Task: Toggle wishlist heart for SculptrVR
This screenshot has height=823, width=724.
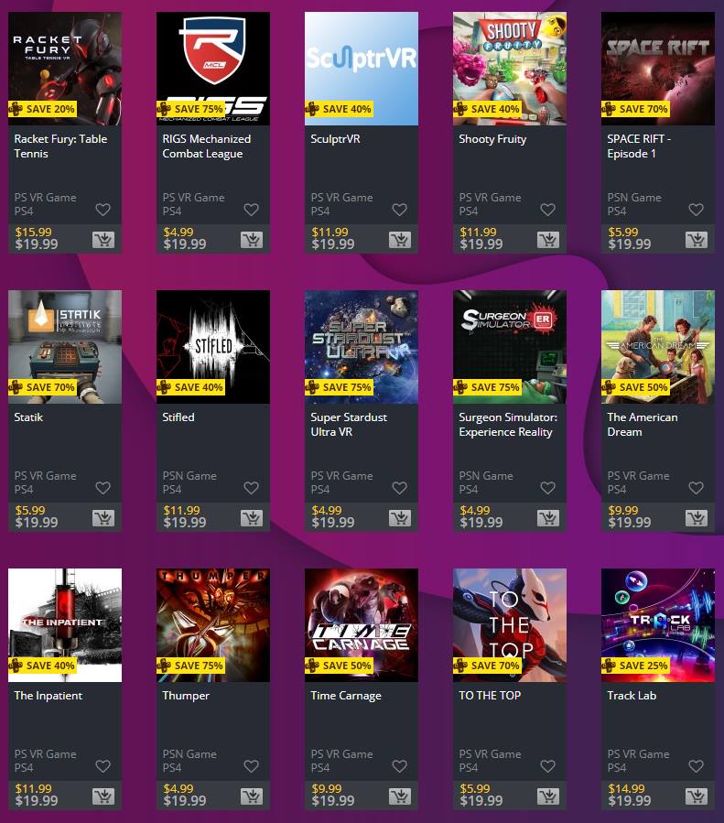Action: coord(400,210)
